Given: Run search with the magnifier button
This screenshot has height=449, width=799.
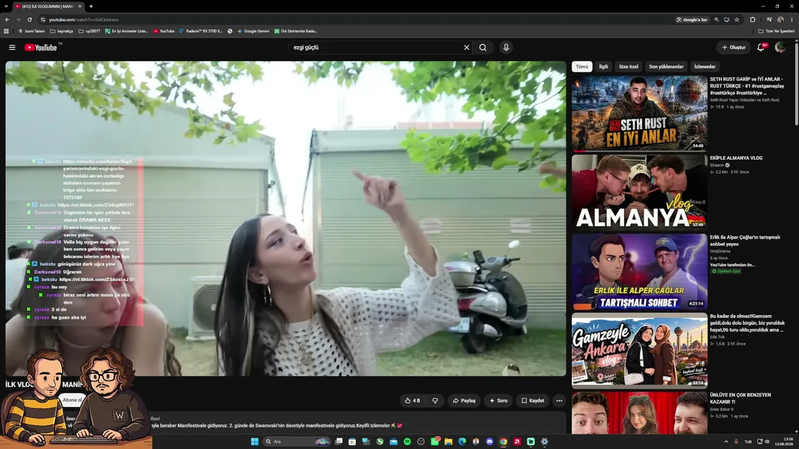Looking at the screenshot, I should 483,47.
